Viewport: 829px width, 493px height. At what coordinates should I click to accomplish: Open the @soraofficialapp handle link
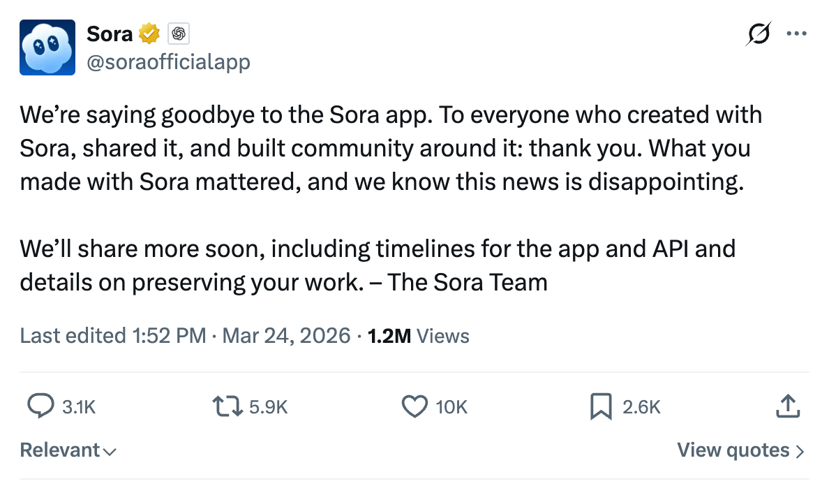[167, 62]
